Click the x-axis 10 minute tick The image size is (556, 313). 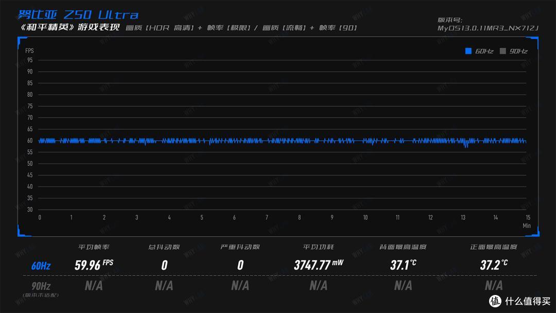pos(365,218)
